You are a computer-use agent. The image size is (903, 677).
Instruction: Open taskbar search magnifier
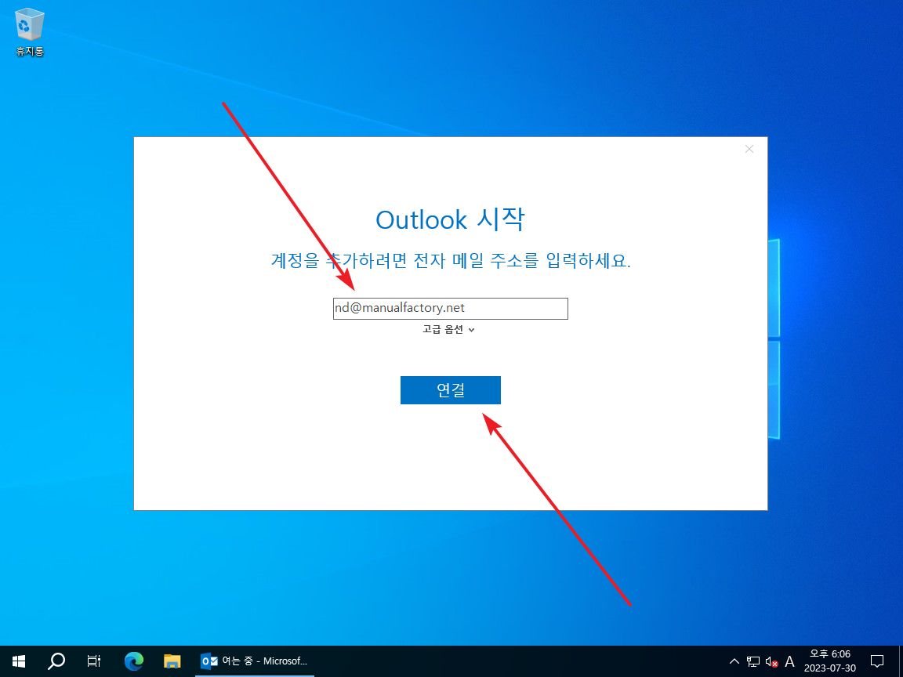pyautogui.click(x=56, y=661)
